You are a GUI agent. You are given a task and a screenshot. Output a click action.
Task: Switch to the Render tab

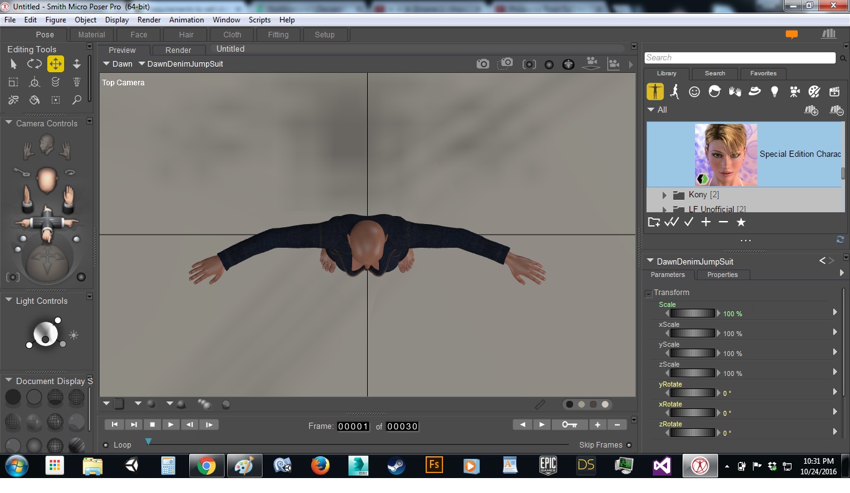click(178, 50)
